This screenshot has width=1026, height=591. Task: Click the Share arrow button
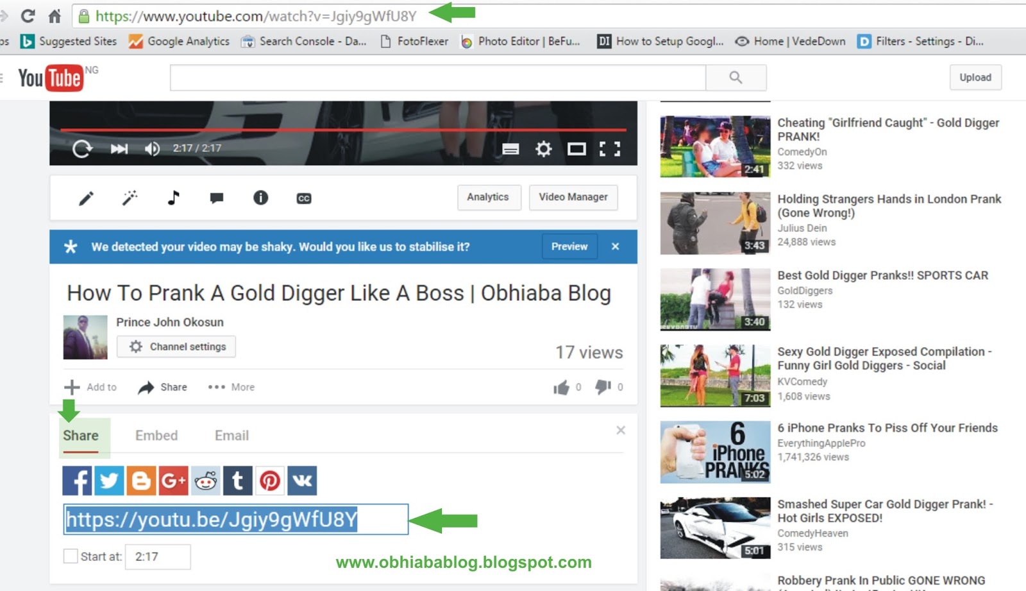(x=163, y=387)
